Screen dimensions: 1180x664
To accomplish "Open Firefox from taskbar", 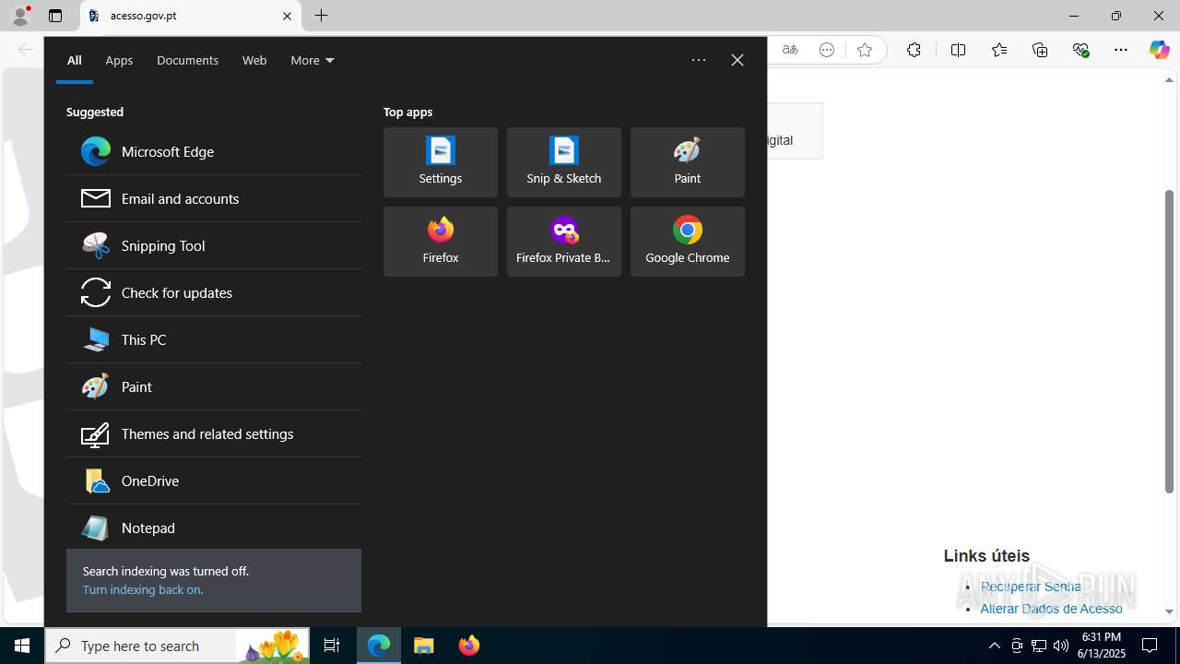I will click(x=469, y=646).
